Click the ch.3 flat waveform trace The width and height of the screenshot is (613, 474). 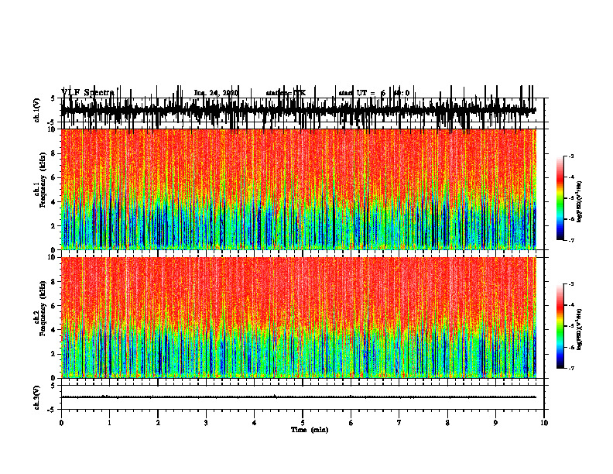coord(298,397)
